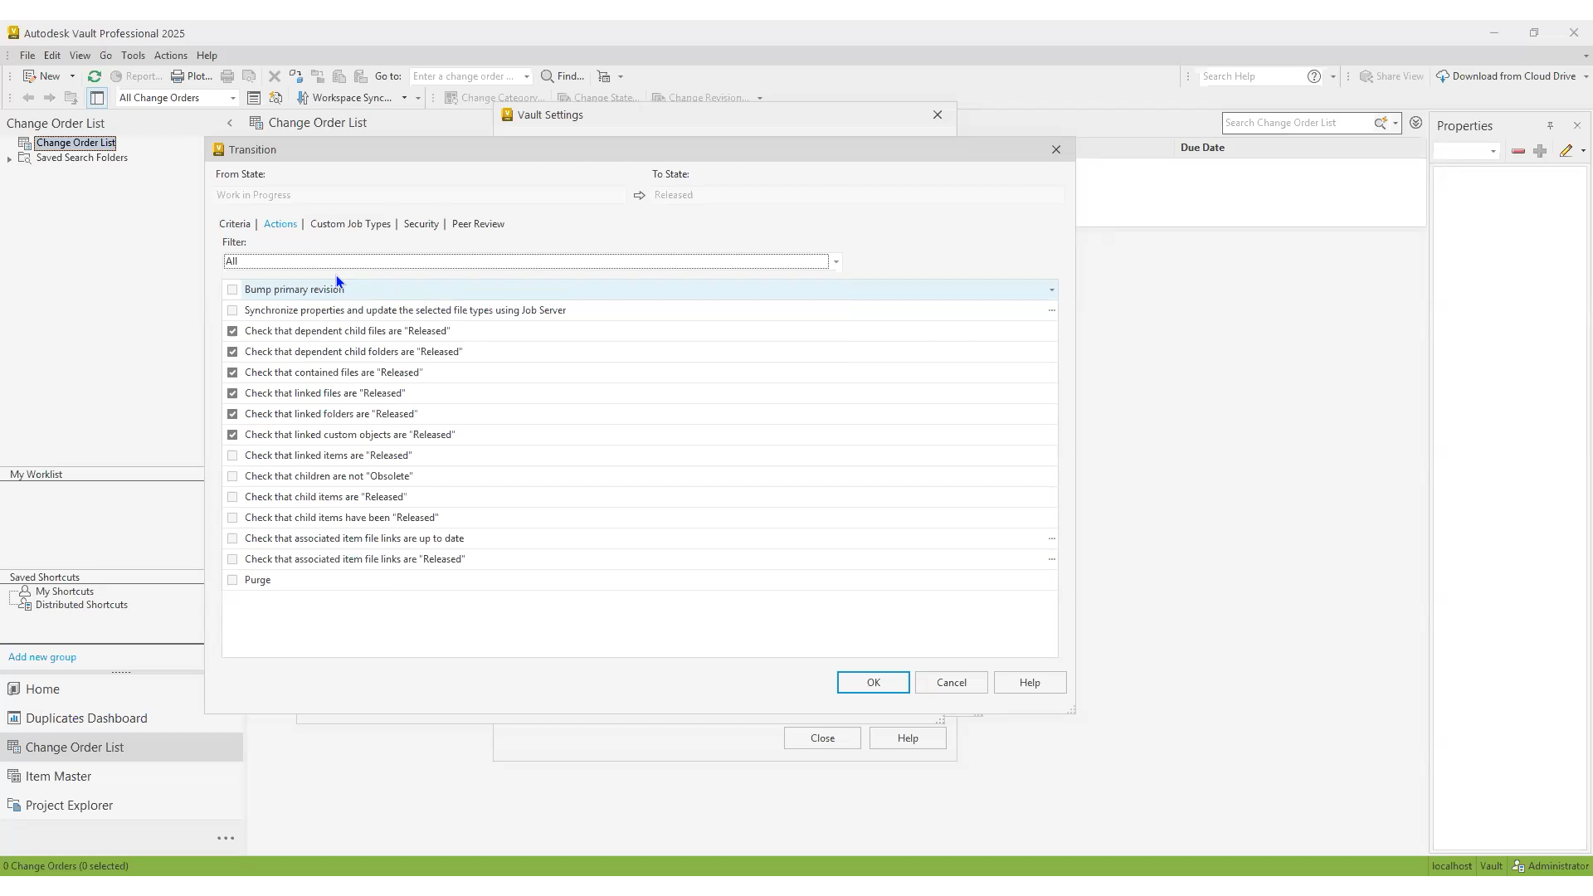Open the All Change Orders view dropdown

pyautogui.click(x=232, y=98)
